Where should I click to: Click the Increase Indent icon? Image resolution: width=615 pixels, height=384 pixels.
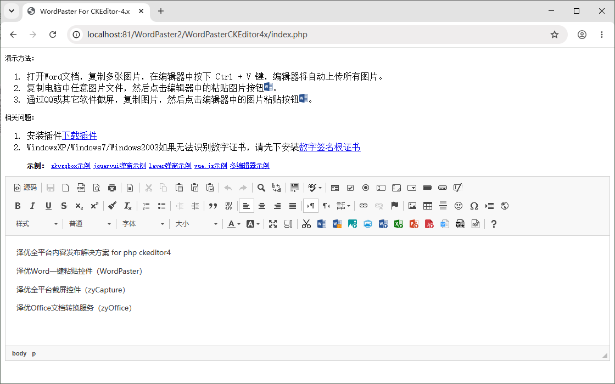point(195,206)
